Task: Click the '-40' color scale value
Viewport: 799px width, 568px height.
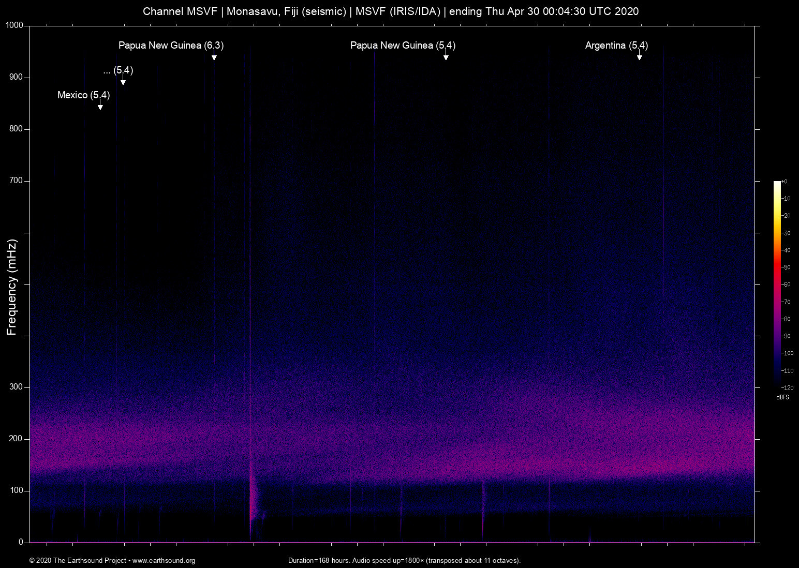Action: [786, 250]
